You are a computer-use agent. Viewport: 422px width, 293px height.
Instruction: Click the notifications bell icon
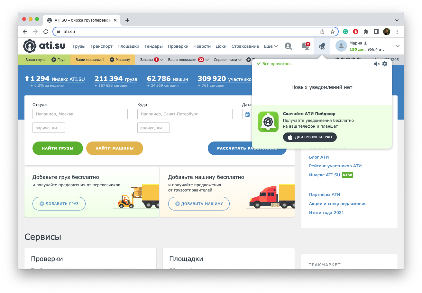coord(322,46)
